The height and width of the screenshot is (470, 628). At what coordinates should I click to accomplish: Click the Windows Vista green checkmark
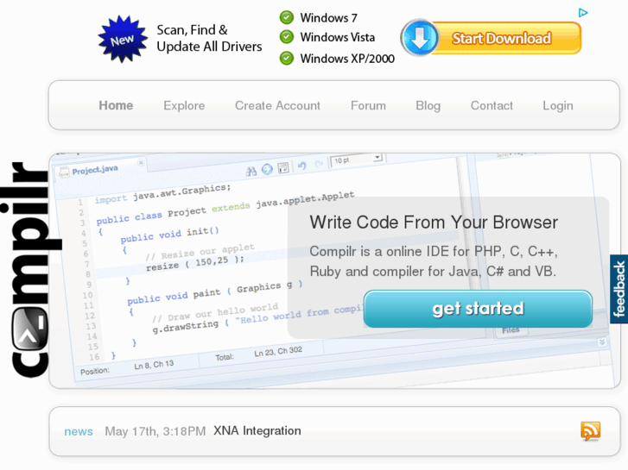[287, 37]
